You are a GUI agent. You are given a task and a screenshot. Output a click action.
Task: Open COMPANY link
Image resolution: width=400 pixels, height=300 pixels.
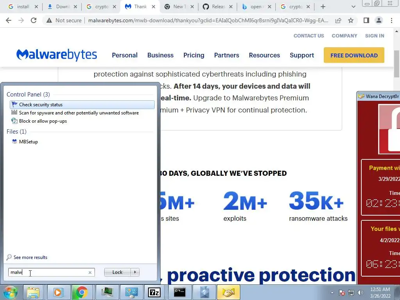point(345,36)
